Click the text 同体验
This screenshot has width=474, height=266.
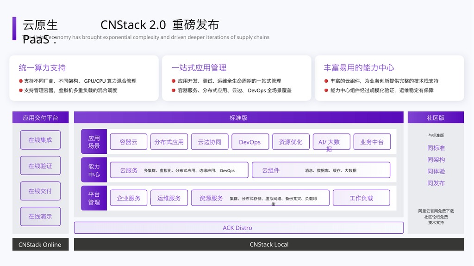click(x=436, y=171)
